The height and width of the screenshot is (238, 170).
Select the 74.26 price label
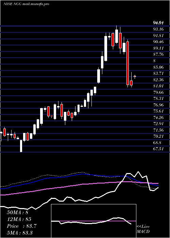click(x=158, y=117)
